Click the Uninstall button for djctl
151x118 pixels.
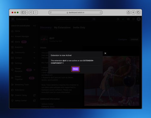tap(134, 39)
